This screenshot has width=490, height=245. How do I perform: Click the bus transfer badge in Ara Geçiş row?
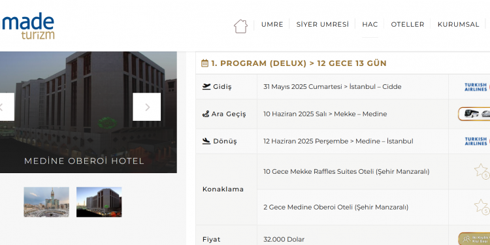474,114
